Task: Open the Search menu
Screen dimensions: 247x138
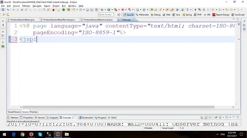Action: (x=47, y=6)
